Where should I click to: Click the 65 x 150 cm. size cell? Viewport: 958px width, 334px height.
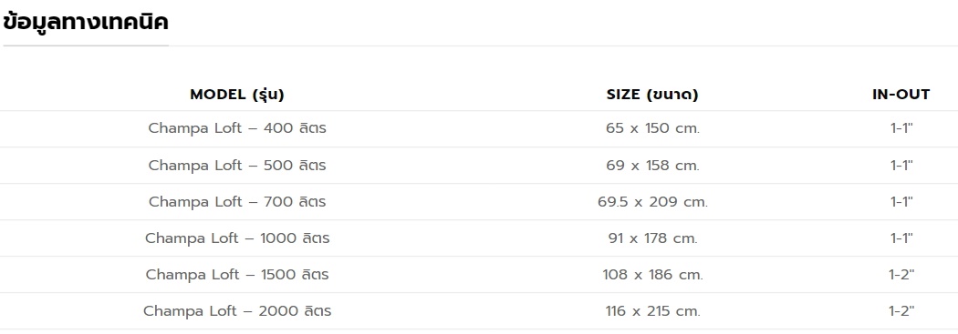pos(652,128)
